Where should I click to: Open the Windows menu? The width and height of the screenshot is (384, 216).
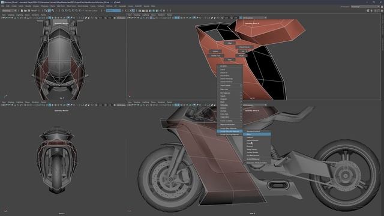[x=44, y=6]
